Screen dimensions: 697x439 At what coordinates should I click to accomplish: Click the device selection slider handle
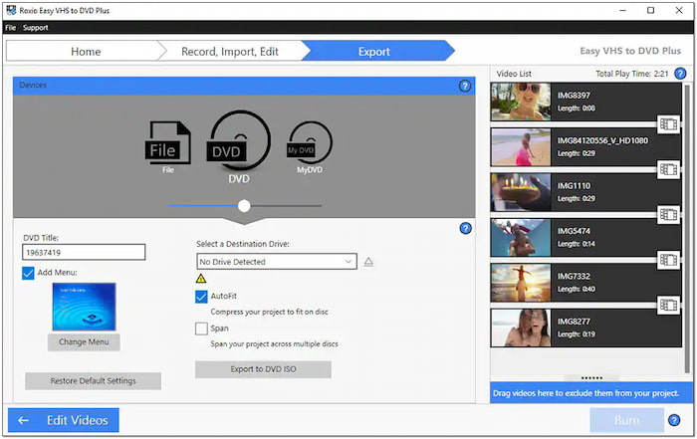click(244, 206)
